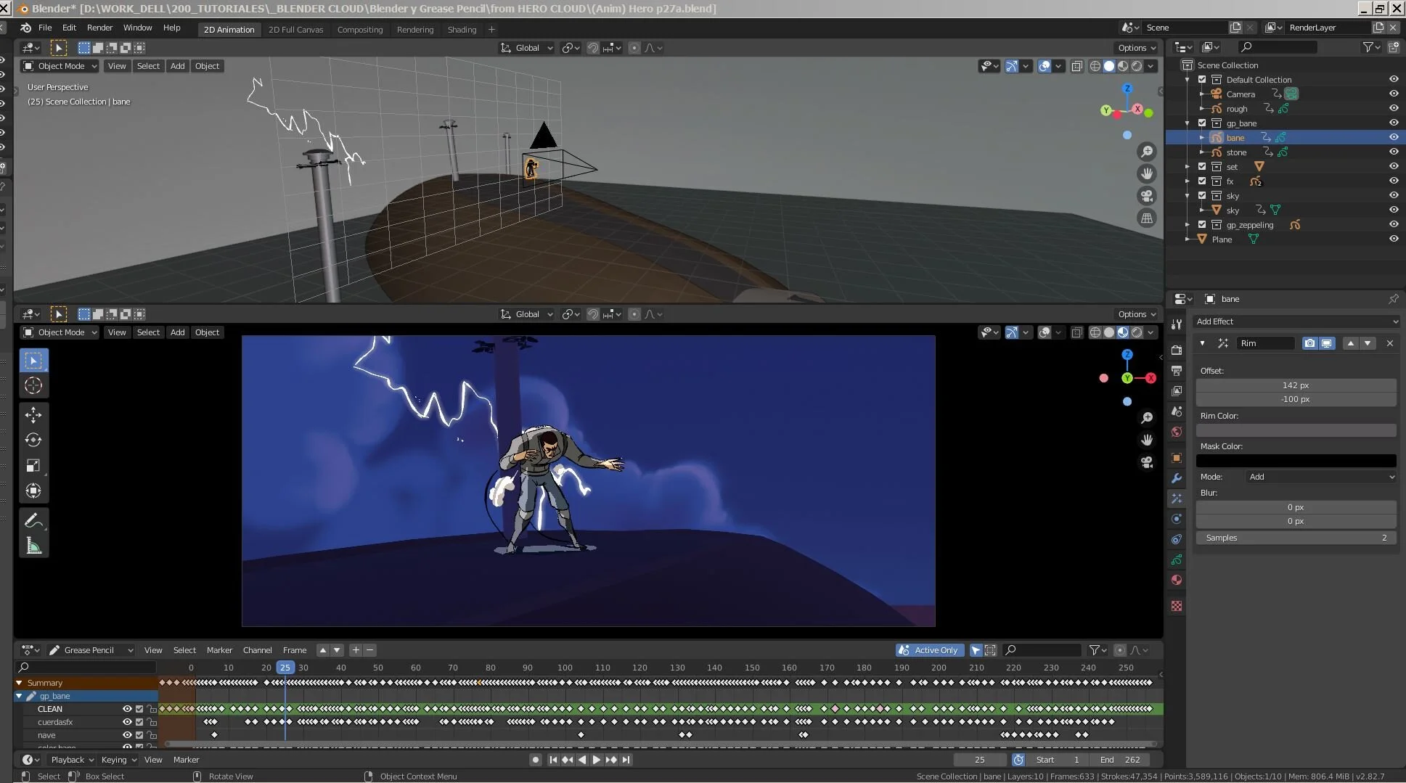Click zoom icon in upper 3D viewport
Viewport: 1406px width, 783px height.
point(1147,152)
